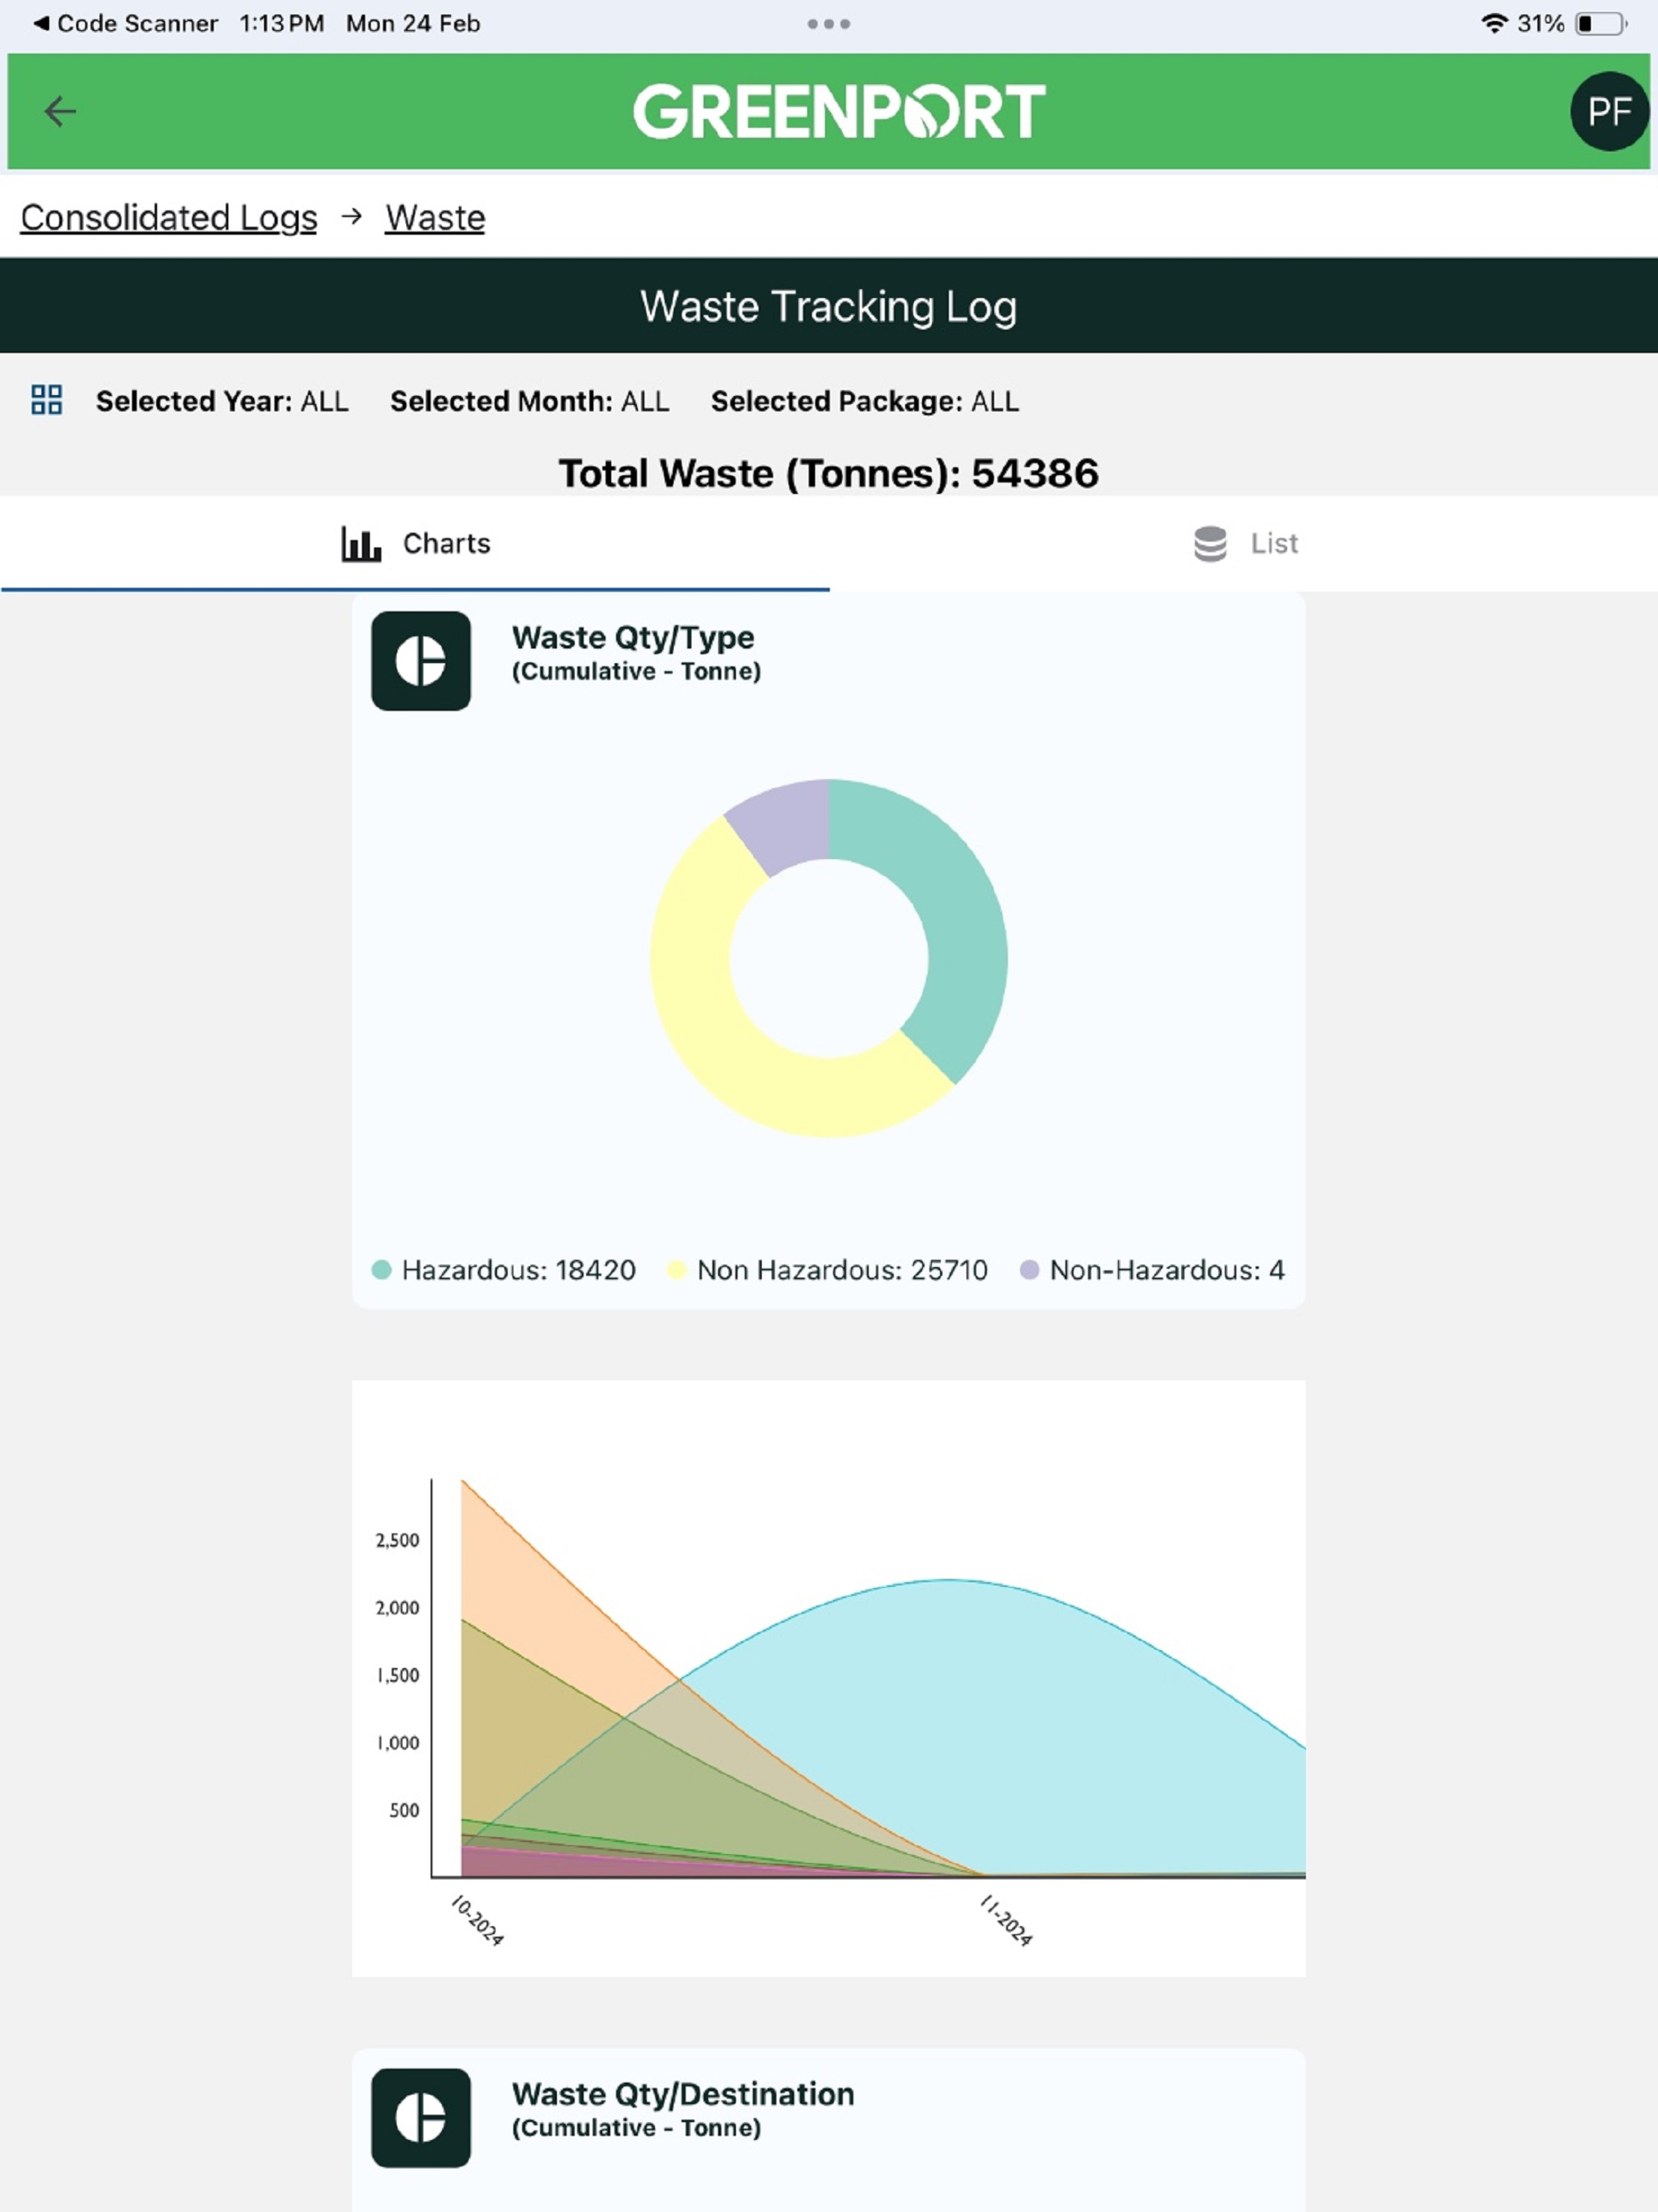Toggle the Non-Hazardous purple legend swatch
This screenshot has height=2212, width=1658.
tap(1029, 1270)
